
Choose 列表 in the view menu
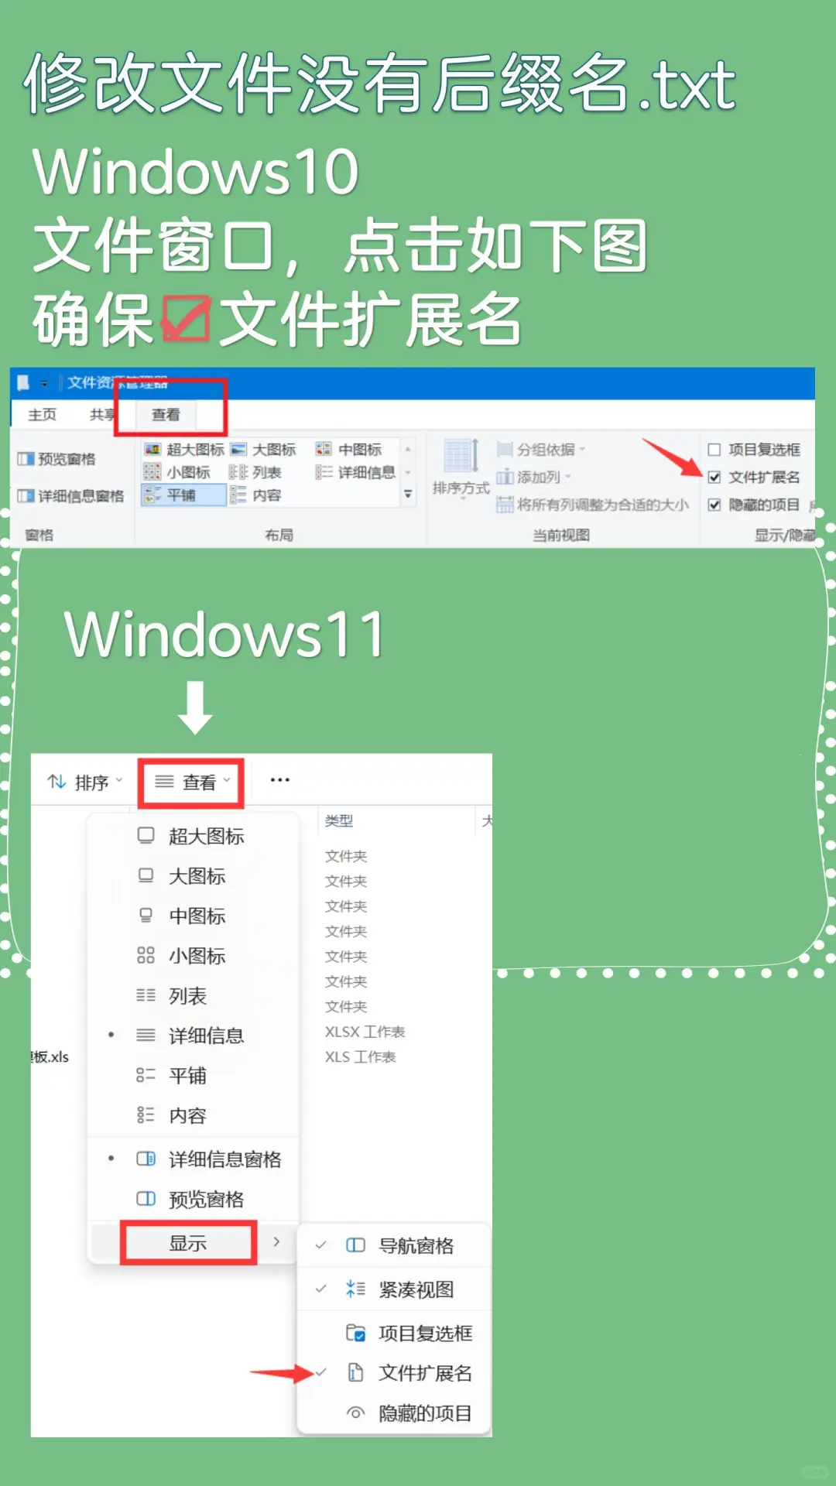(x=191, y=996)
